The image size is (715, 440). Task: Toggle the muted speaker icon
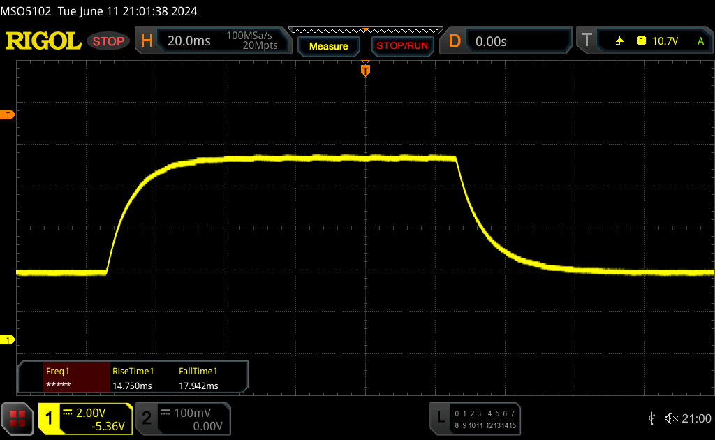[x=671, y=418]
